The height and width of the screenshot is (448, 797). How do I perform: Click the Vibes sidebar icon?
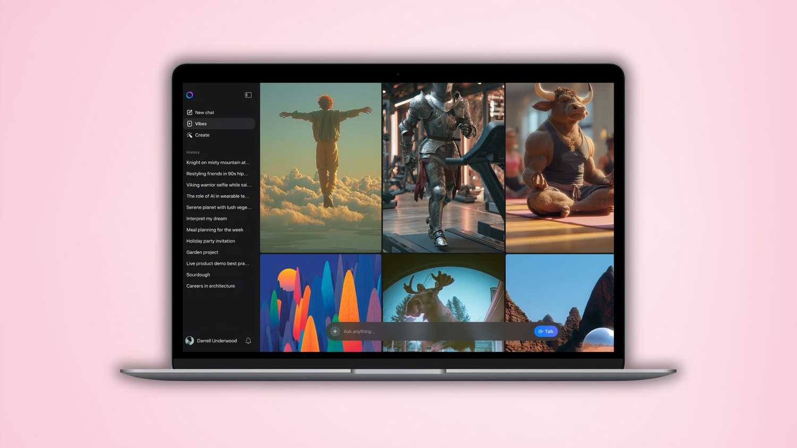(x=190, y=123)
